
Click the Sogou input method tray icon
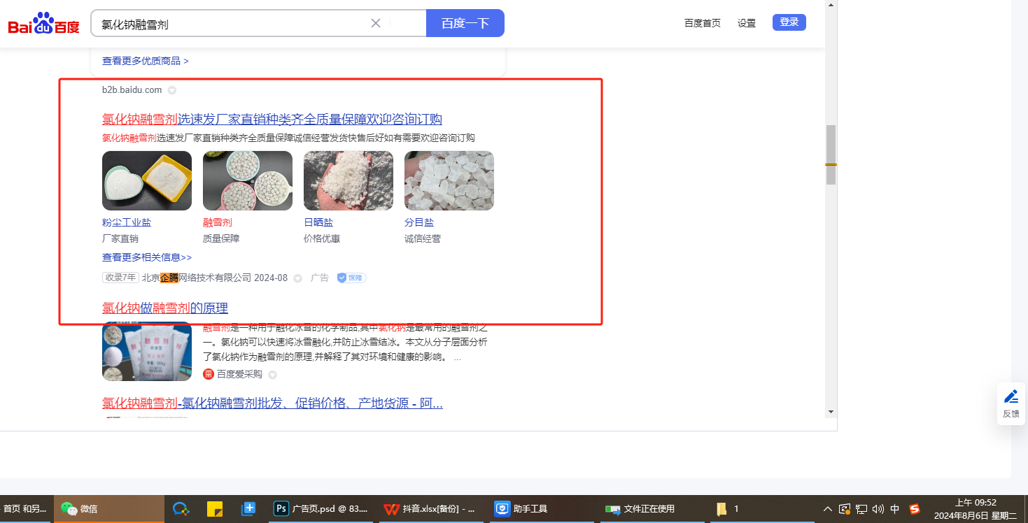(914, 509)
